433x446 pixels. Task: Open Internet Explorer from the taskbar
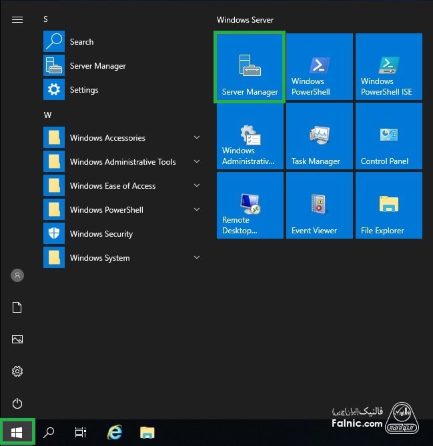click(115, 433)
